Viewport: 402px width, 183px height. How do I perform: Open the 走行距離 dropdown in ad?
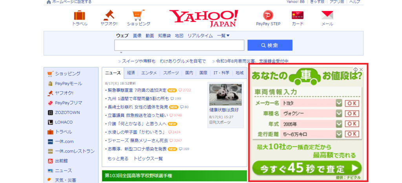pos(339,134)
